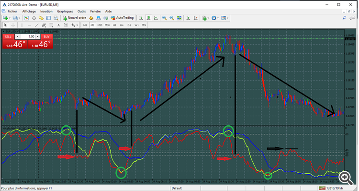The width and height of the screenshot is (359, 191).
Task: Open the Navigator favorites folder icon
Action: [41, 18]
